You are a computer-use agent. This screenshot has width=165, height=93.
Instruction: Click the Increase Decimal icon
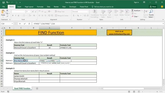pos(85,16)
